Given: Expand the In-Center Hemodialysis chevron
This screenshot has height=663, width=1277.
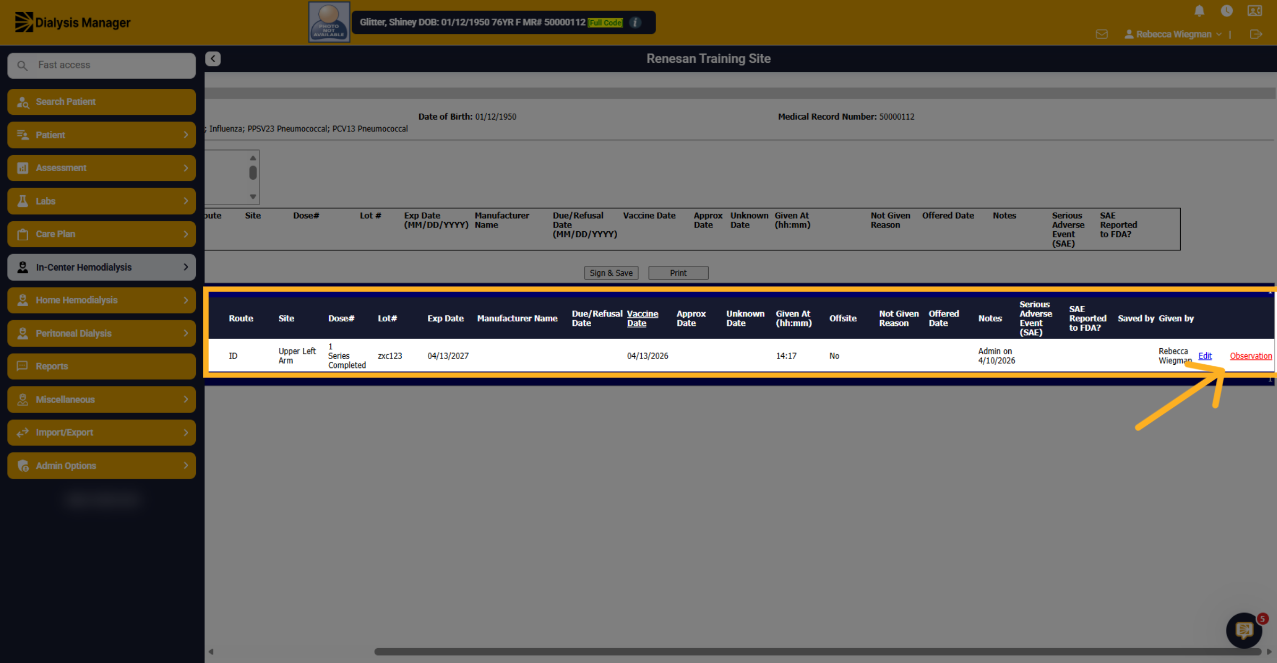Looking at the screenshot, I should coord(186,267).
